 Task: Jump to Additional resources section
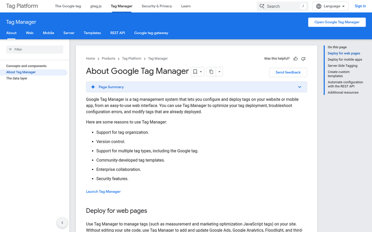click(343, 92)
